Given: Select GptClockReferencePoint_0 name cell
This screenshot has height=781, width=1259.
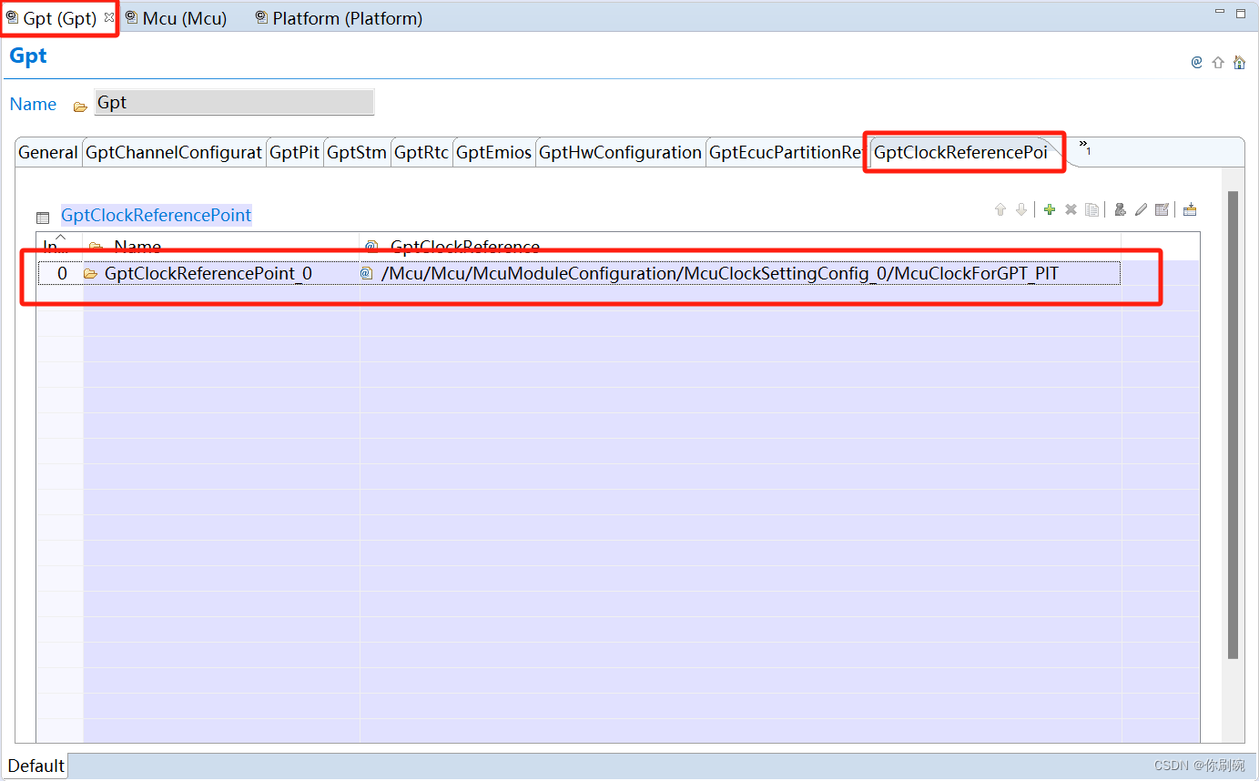Looking at the screenshot, I should click(221, 273).
